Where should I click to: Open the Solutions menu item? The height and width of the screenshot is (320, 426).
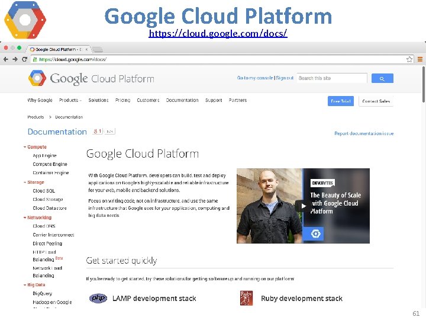tap(98, 100)
